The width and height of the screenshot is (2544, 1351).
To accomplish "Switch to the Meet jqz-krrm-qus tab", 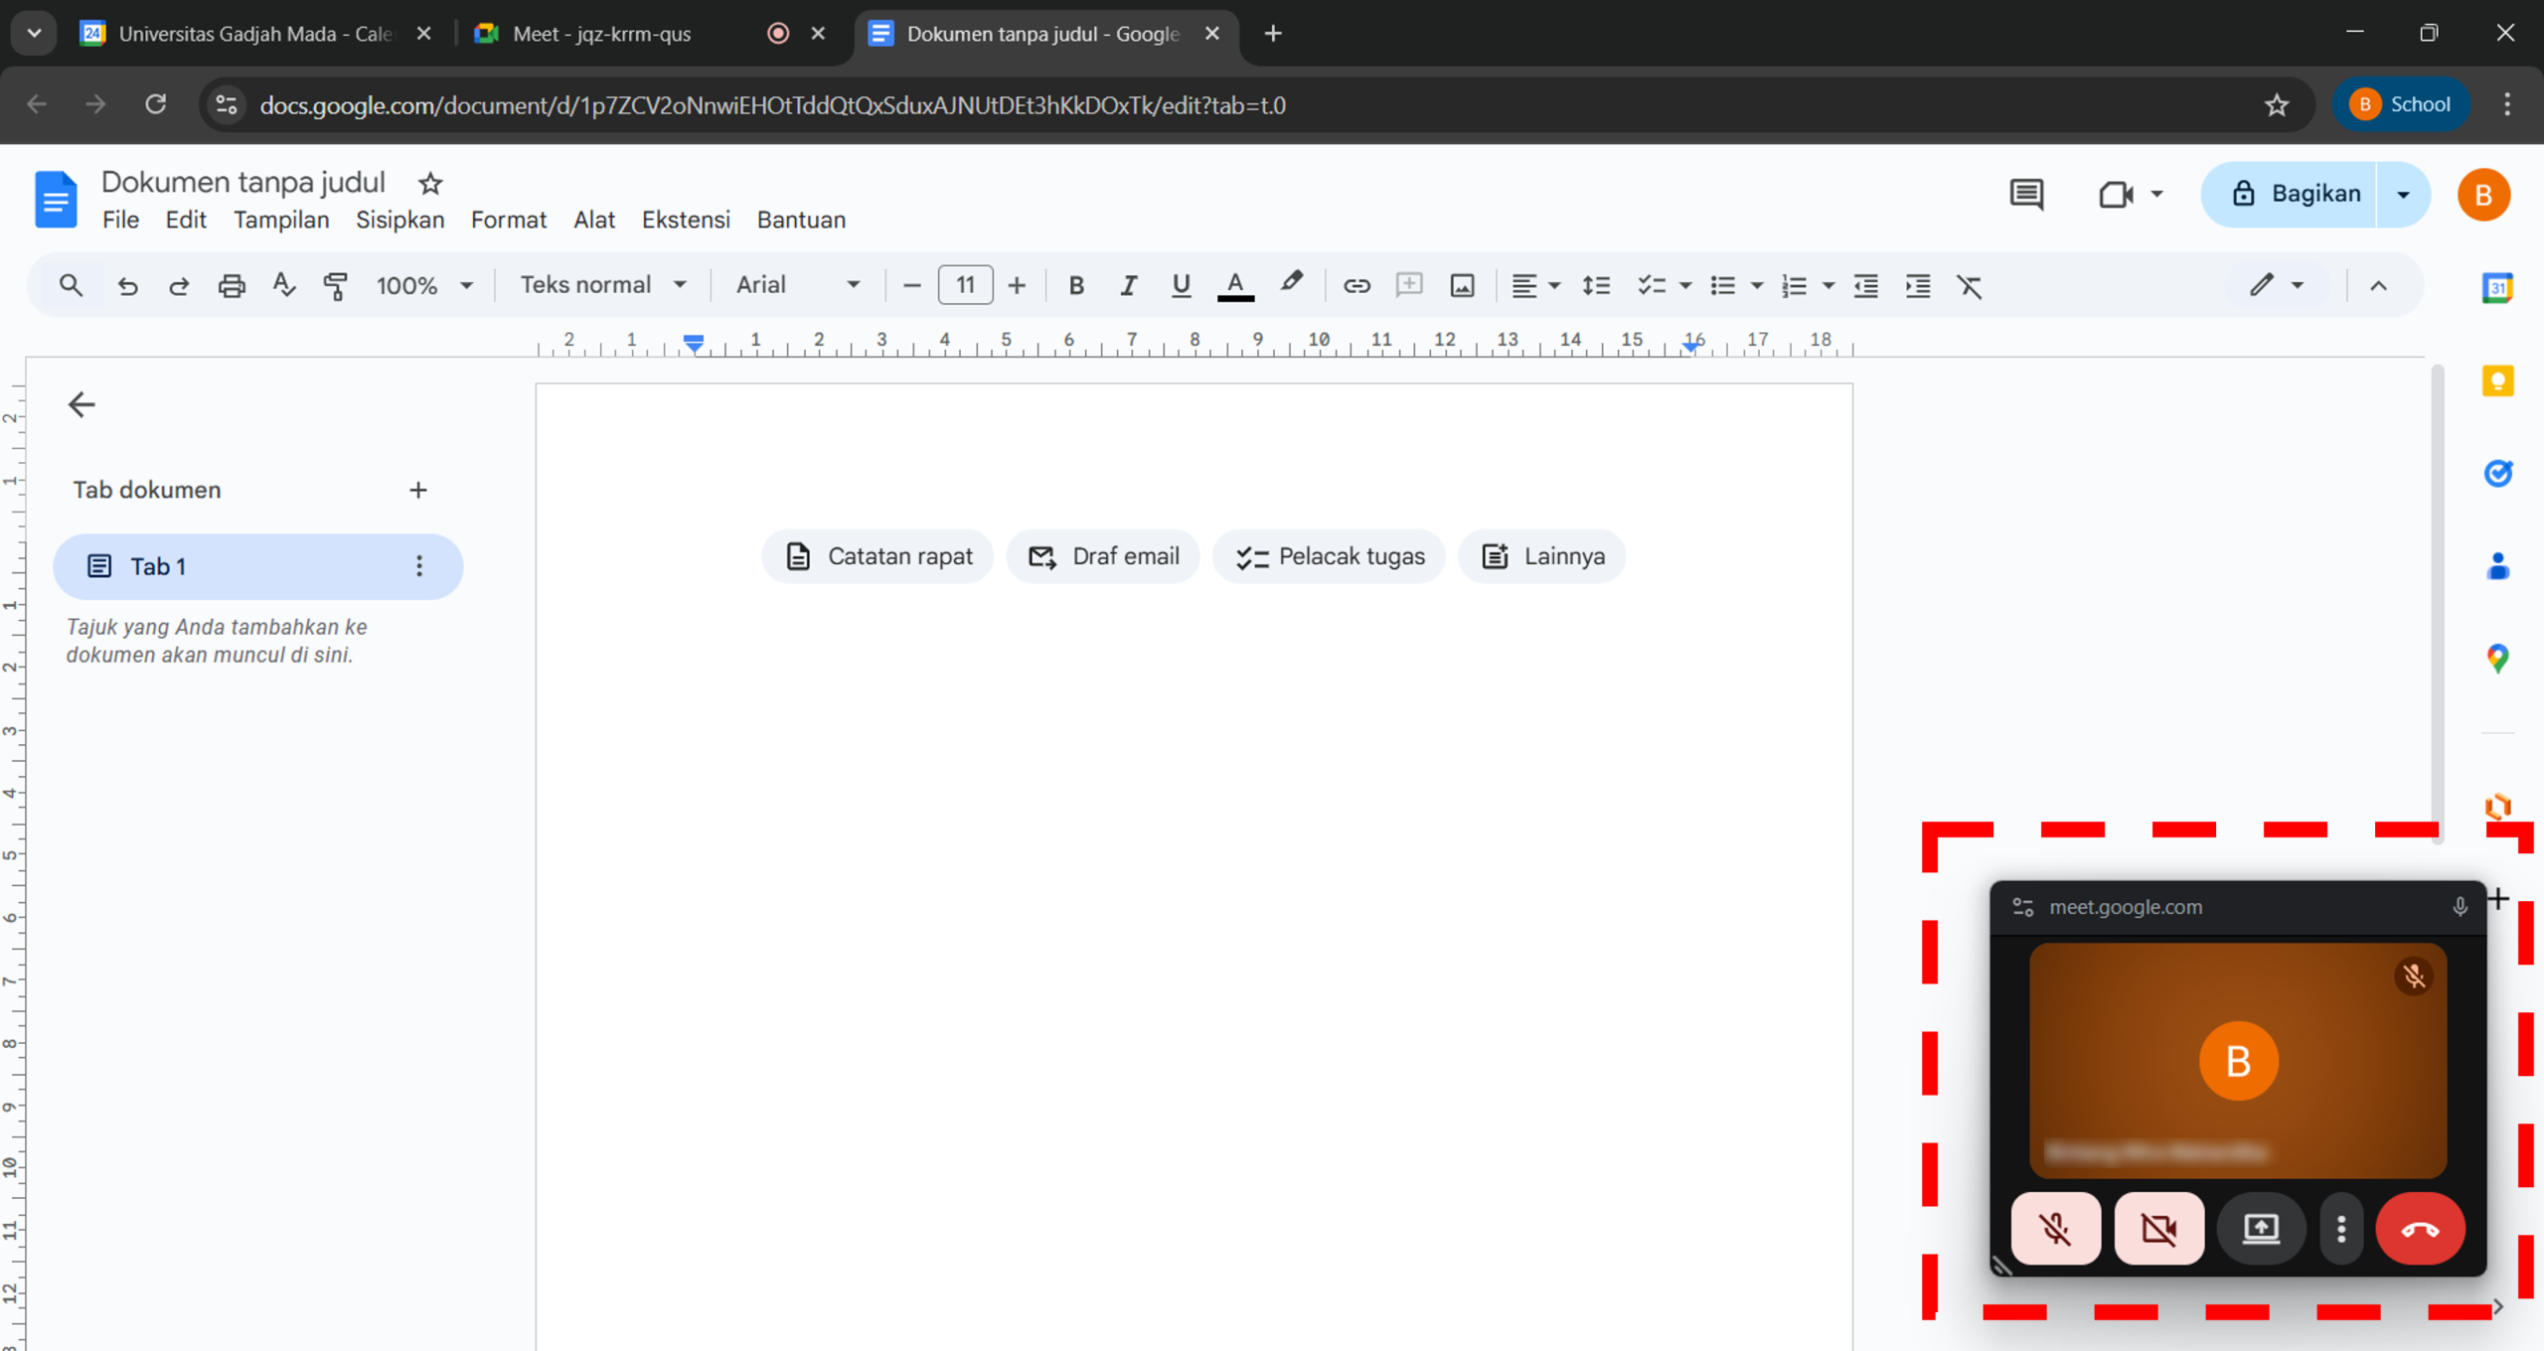I will coord(602,34).
